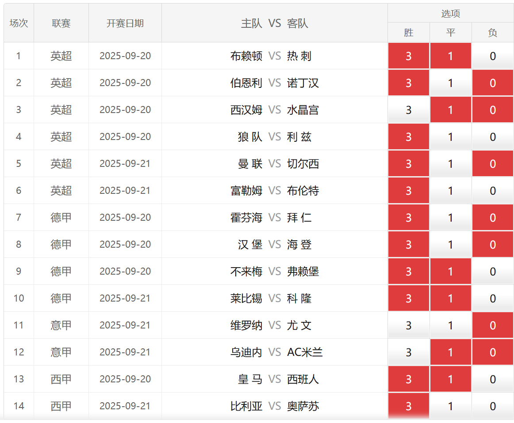Unselect away win (0) for 曼联 vs 切尔西
The width and height of the screenshot is (514, 423).
pos(492,164)
